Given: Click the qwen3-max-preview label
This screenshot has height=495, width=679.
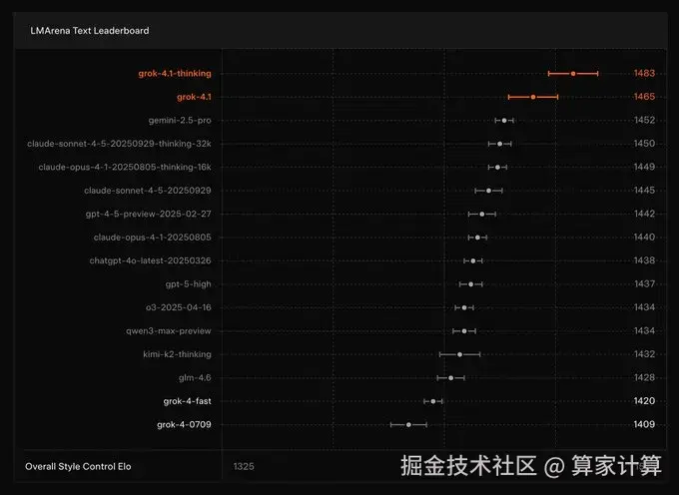Looking at the screenshot, I should click(169, 331).
